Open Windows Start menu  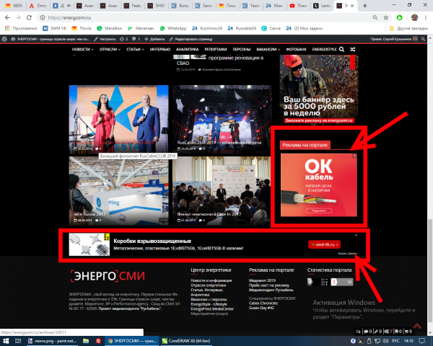tap(6, 341)
